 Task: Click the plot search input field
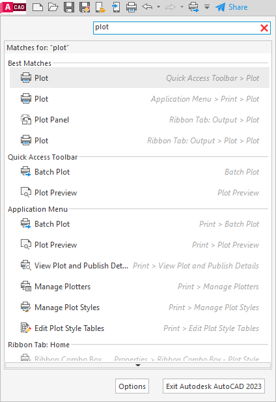(176, 27)
